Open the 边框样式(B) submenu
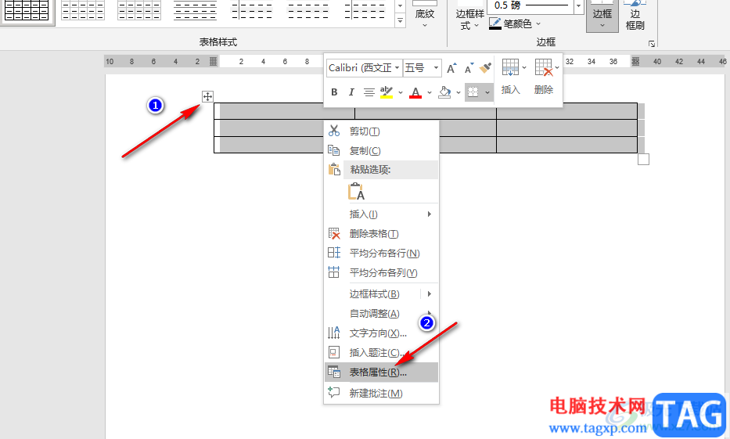Screen dimensions: 730x439 381,294
